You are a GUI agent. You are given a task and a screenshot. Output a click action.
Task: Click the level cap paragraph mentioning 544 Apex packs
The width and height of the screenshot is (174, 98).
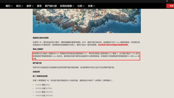coord(86,56)
